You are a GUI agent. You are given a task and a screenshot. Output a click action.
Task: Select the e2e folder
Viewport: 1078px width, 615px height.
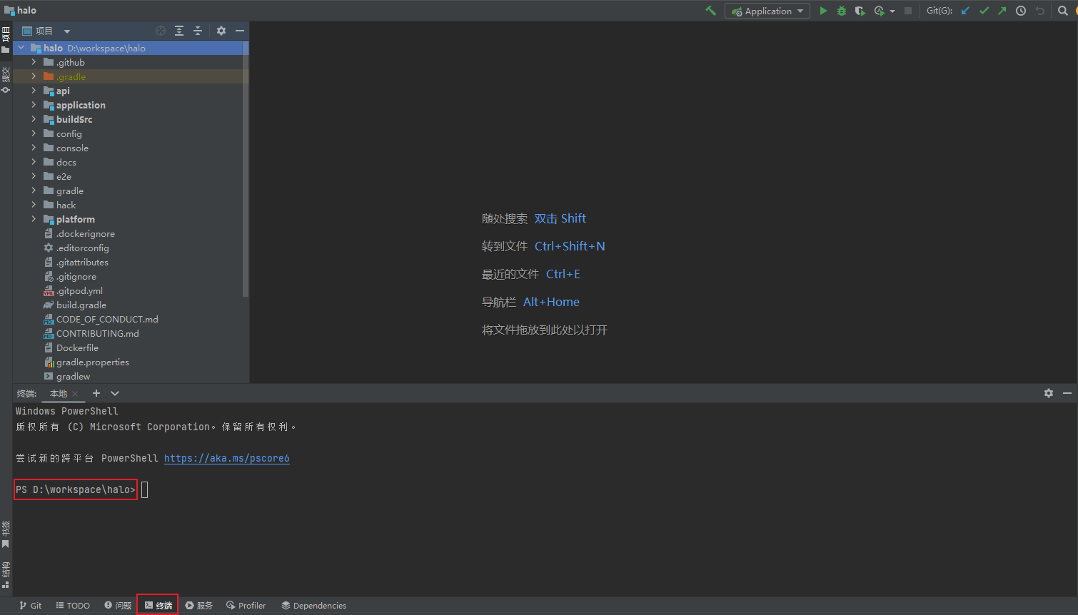(x=64, y=176)
